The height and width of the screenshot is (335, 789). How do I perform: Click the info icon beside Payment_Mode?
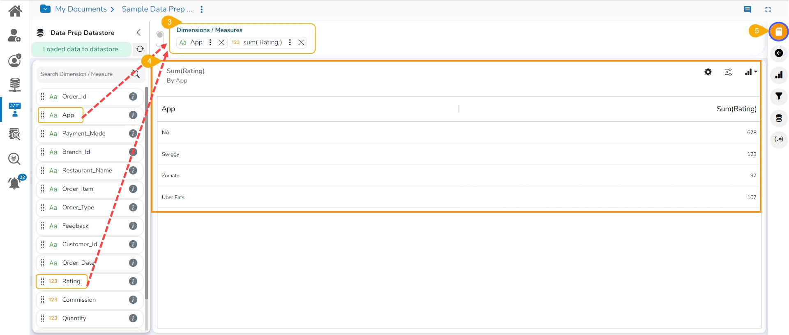[133, 133]
